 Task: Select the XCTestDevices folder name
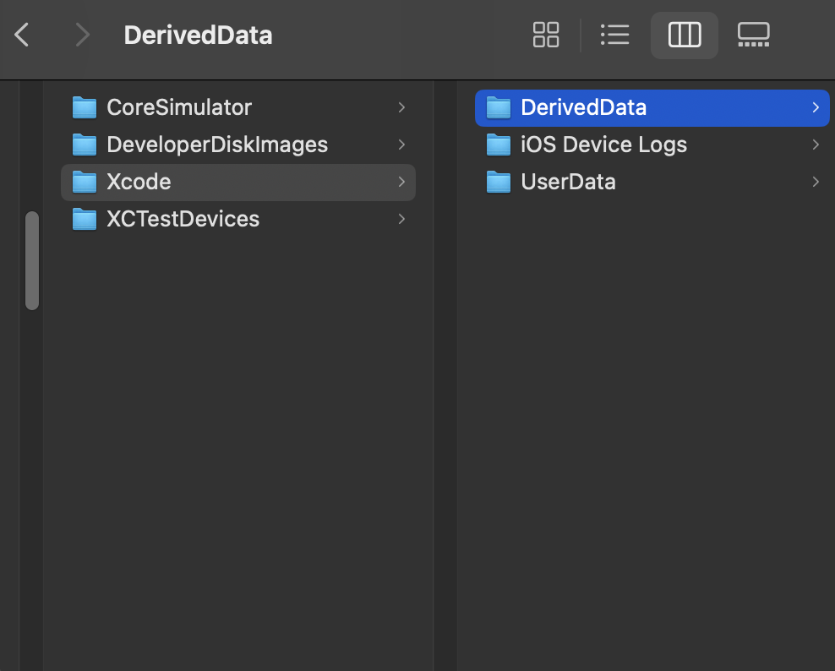[x=183, y=219]
